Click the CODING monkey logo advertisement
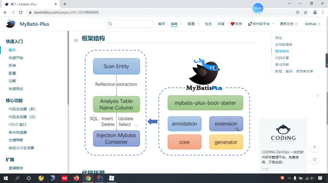This screenshot has width=328, height=183. point(283,133)
